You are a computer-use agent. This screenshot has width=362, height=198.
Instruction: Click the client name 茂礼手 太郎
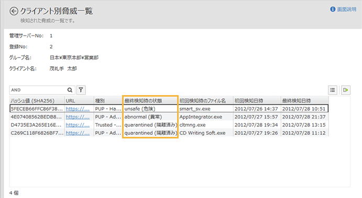point(63,68)
